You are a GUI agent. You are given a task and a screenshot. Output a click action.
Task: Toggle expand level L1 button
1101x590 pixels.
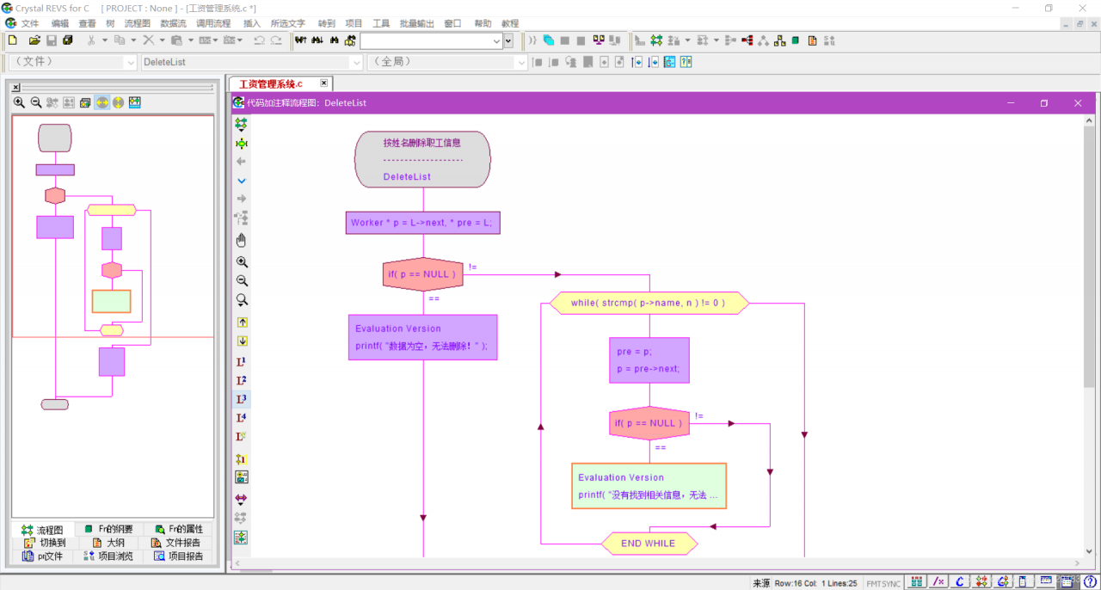tap(242, 361)
